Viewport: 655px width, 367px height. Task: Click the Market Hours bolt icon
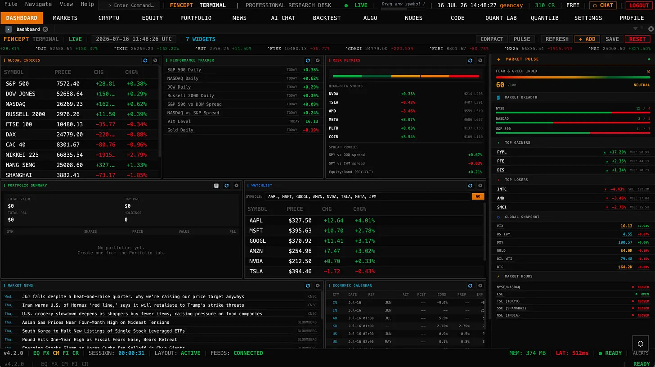click(498, 276)
